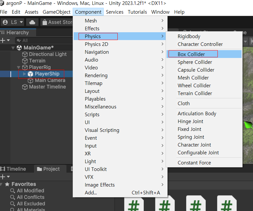The width and height of the screenshot is (253, 211).
Task: Select Directional Light in Hierarchy
Action: pyautogui.click(x=48, y=54)
